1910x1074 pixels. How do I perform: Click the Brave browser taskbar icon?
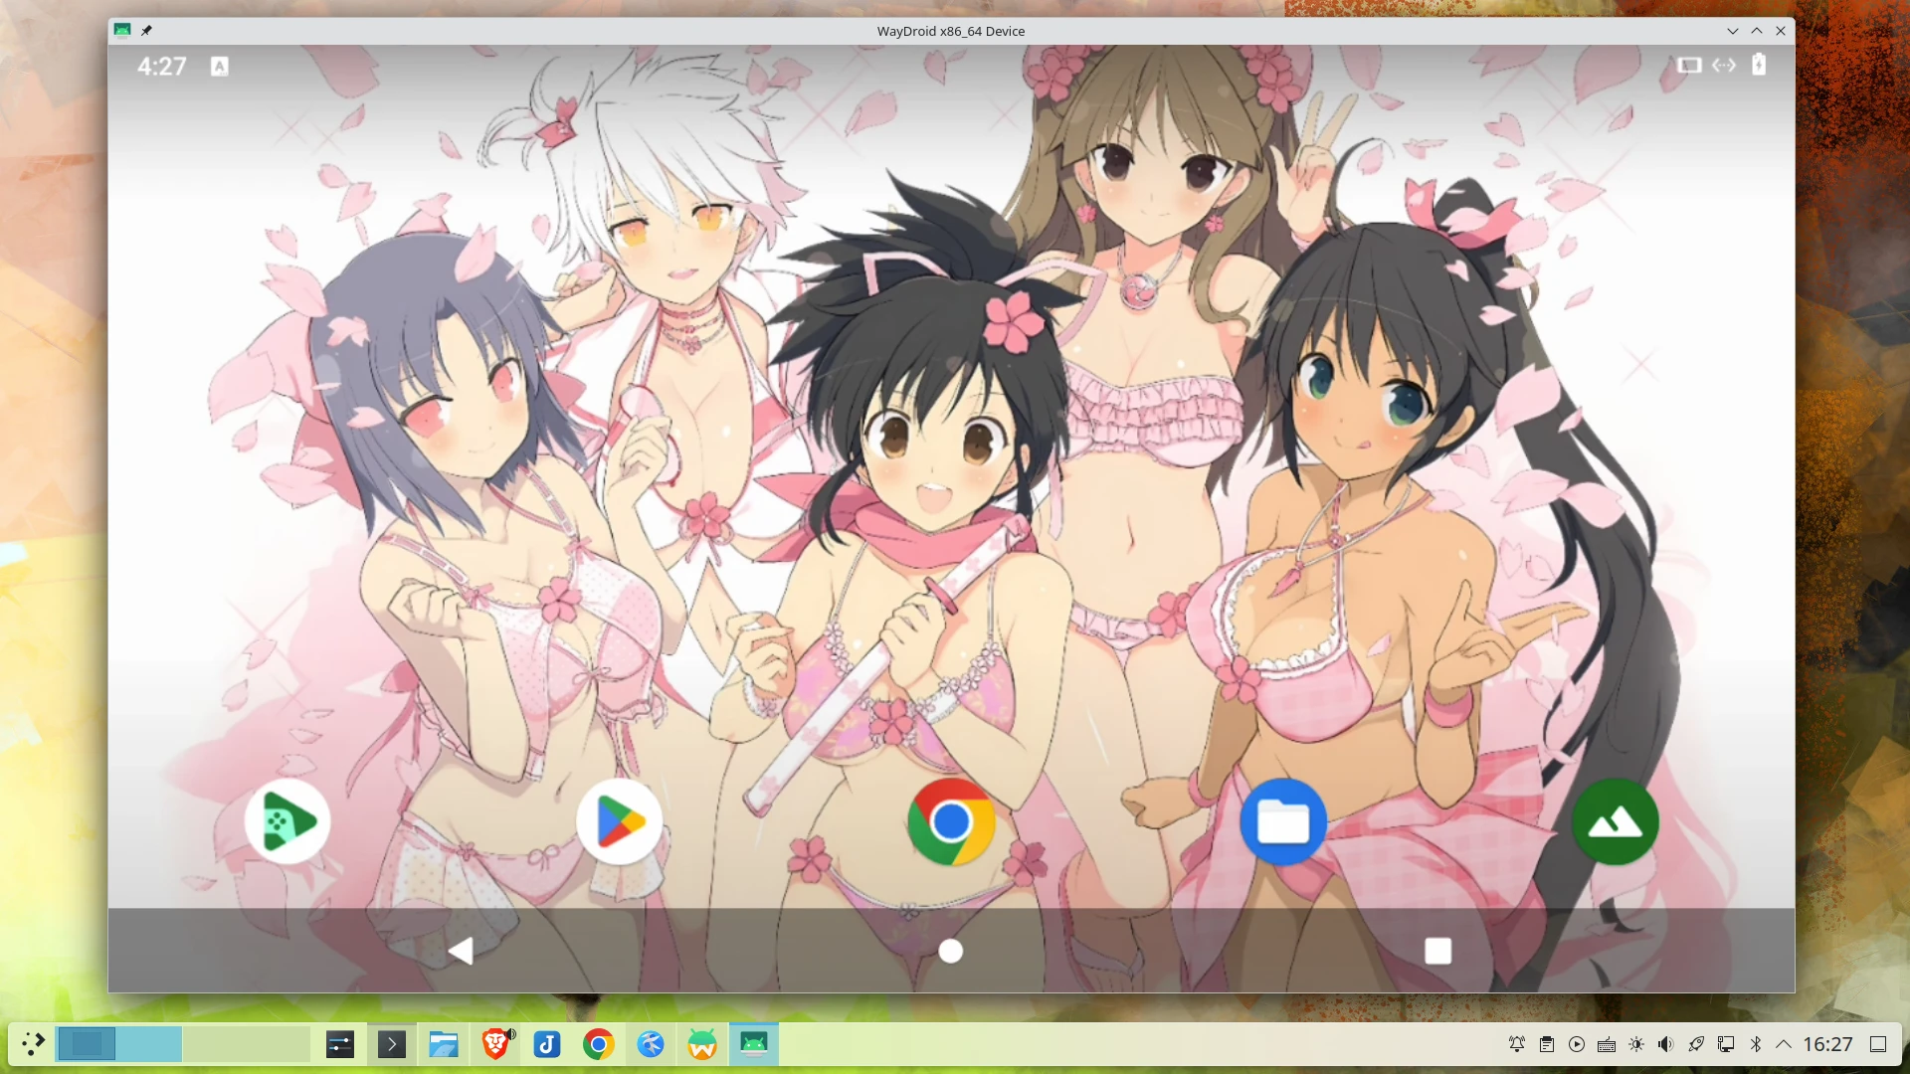tap(495, 1044)
